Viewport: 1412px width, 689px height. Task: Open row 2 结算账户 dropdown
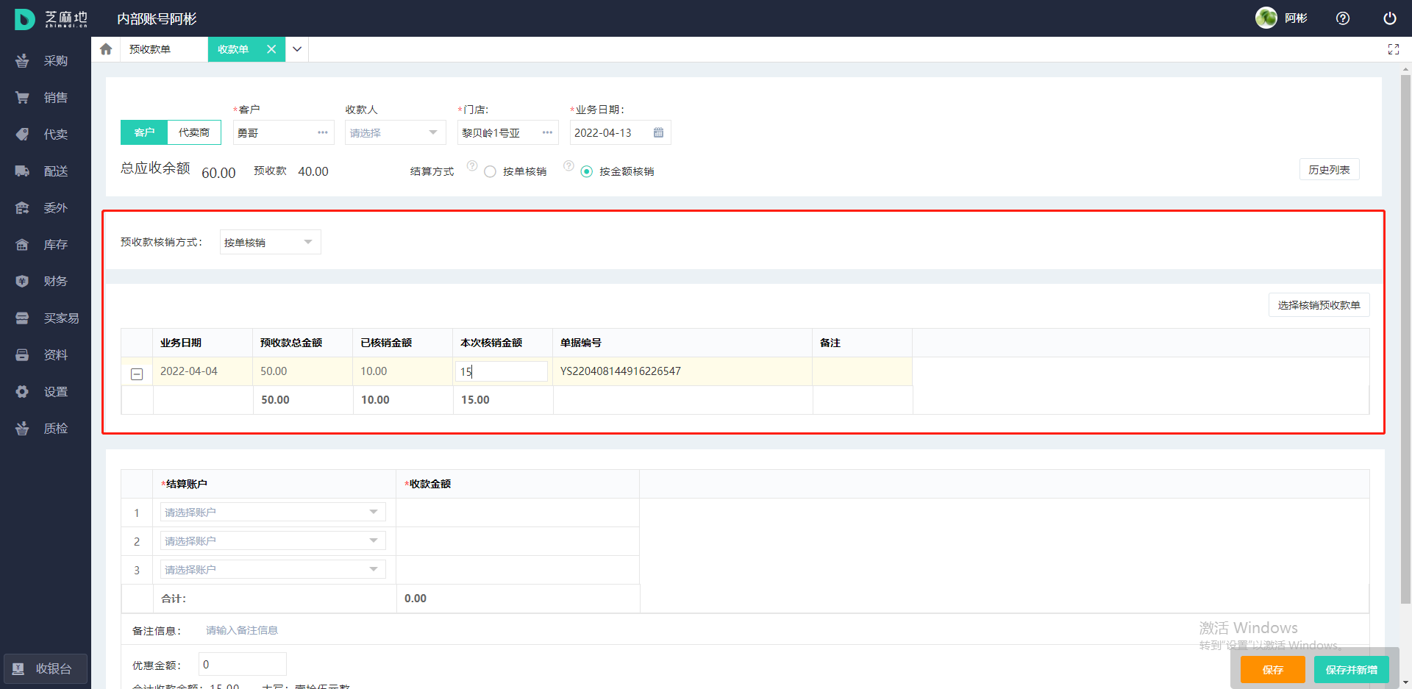[x=273, y=540]
